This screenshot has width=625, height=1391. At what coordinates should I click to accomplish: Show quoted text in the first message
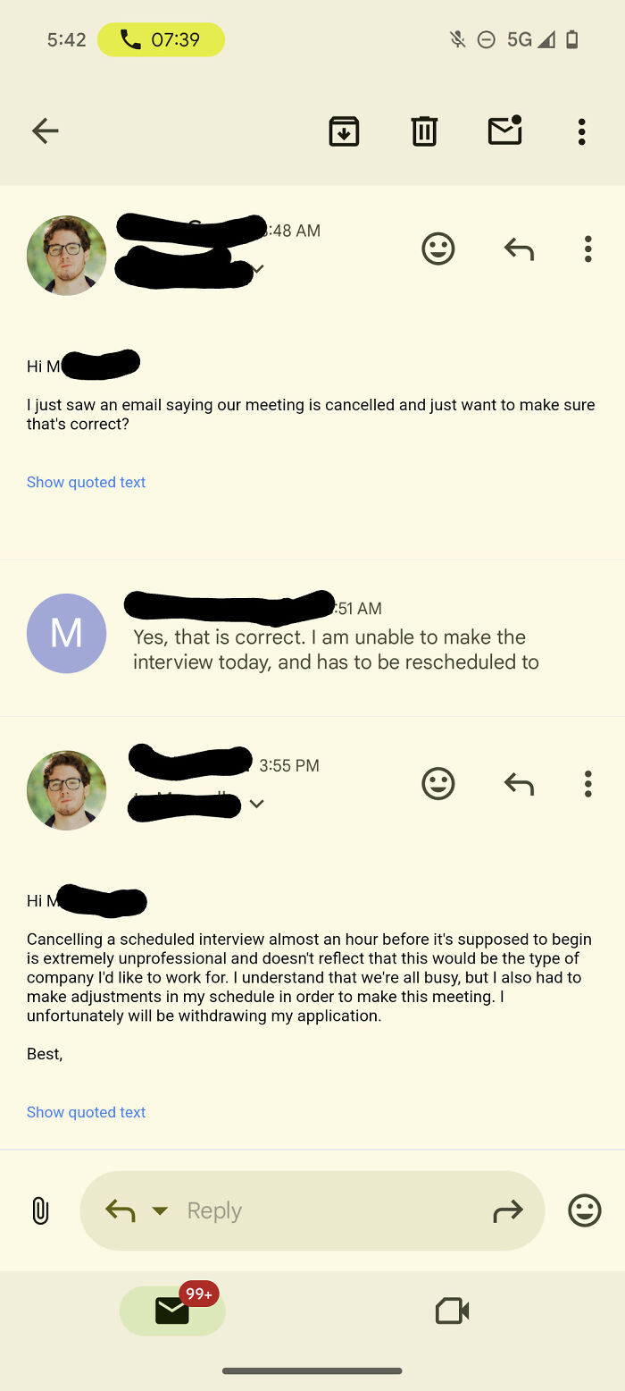click(86, 482)
